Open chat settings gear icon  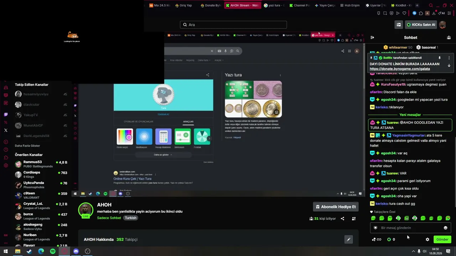[x=427, y=239]
